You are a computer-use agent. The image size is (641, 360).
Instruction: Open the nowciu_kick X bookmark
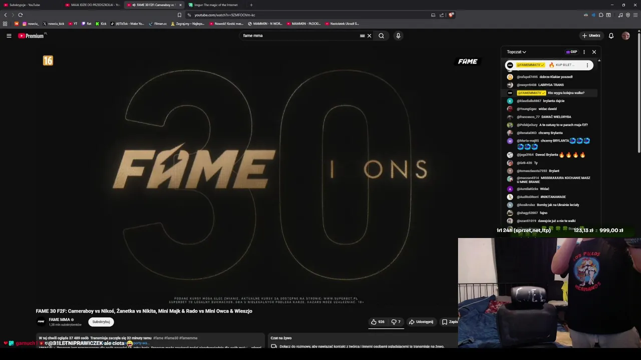point(54,23)
